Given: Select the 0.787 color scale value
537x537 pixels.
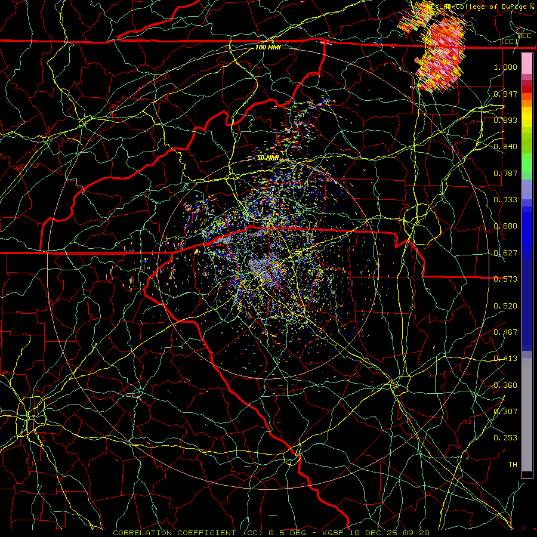Looking at the screenshot, I should [x=505, y=173].
